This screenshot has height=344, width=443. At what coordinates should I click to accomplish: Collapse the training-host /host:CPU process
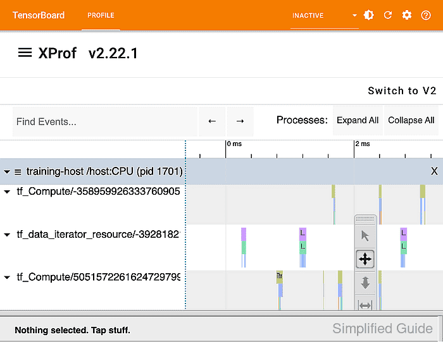click(7, 171)
